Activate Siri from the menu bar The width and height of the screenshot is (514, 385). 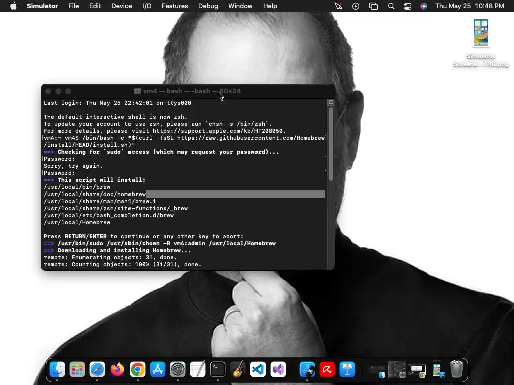(424, 6)
